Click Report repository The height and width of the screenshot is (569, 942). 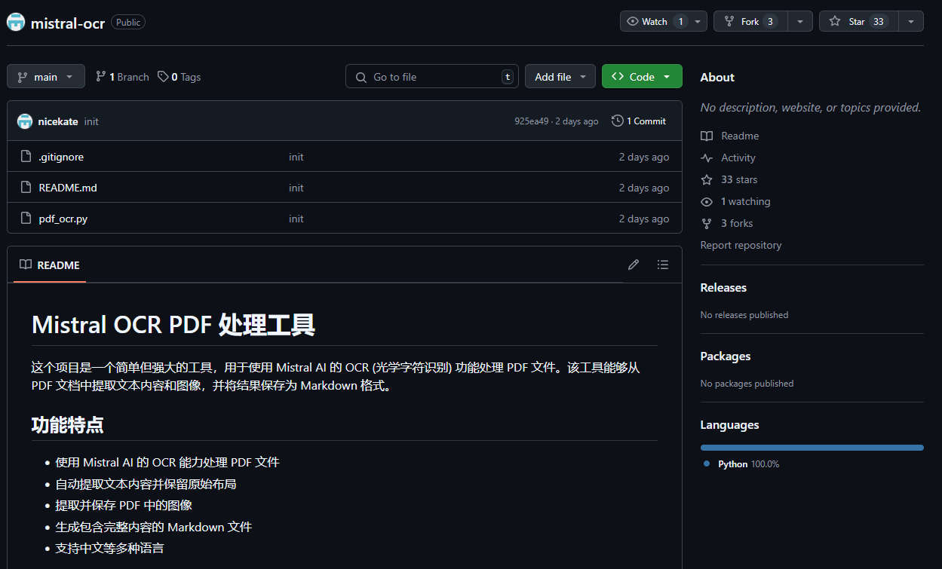pos(741,245)
